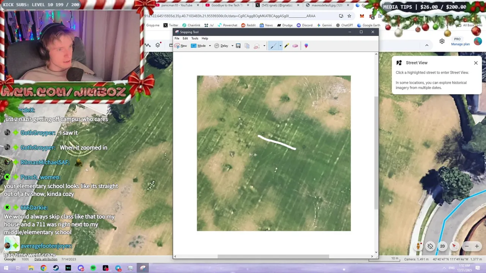Close the Street View panel in Google Earth
This screenshot has width=486, height=273.
(x=476, y=63)
